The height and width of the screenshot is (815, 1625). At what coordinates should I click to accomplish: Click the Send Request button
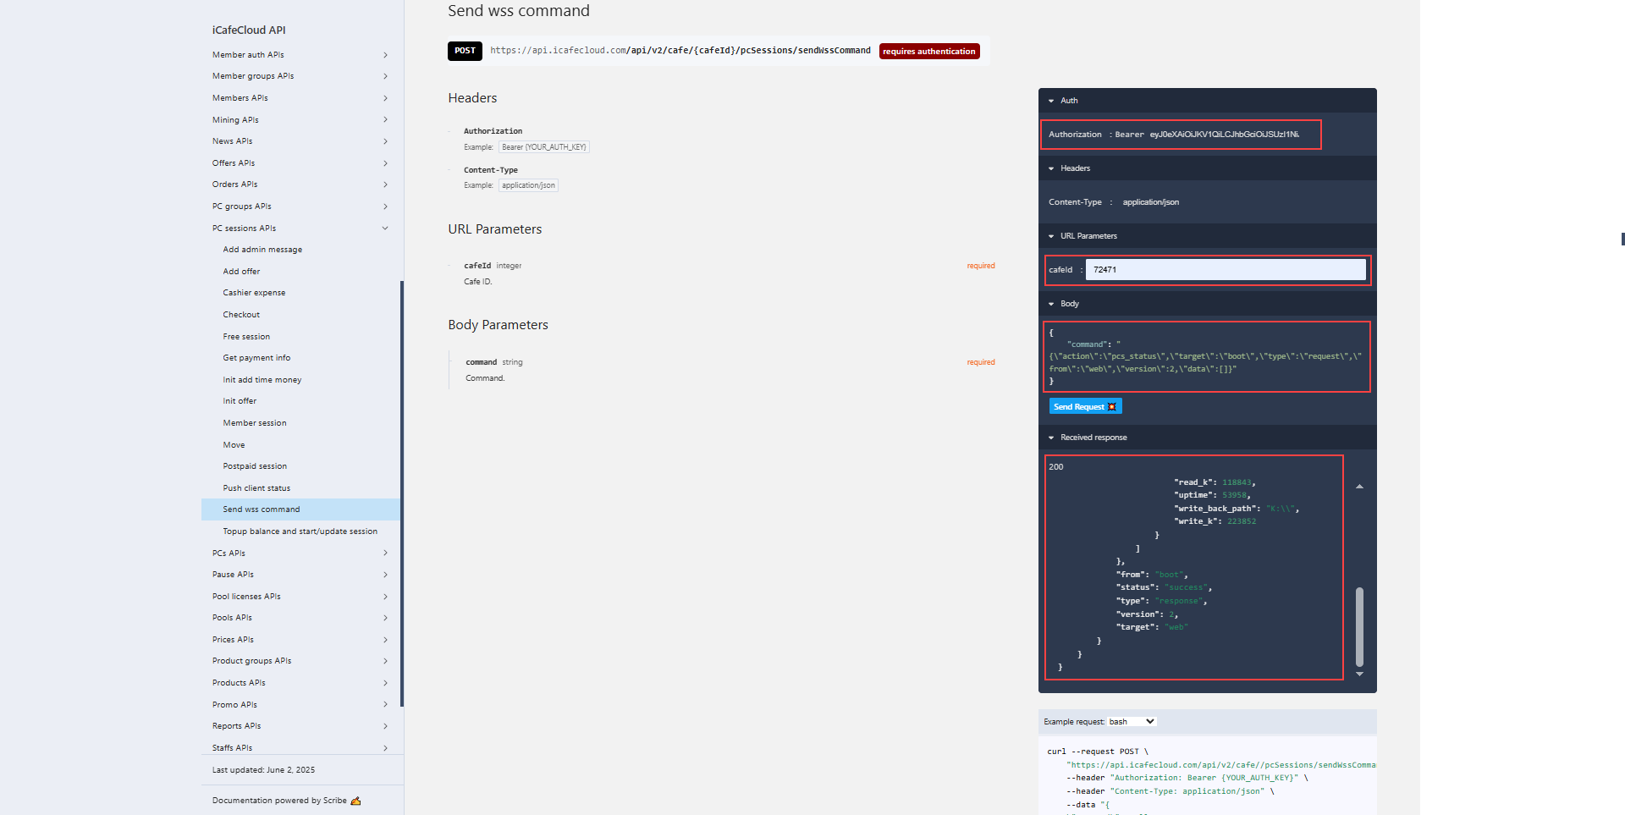(x=1084, y=407)
